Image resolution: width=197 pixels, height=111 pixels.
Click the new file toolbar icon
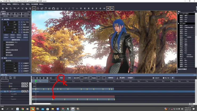3,9
